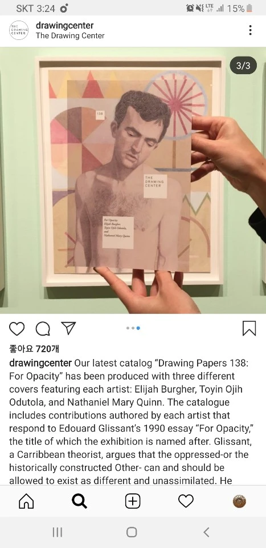Tap the second carousel indicator dot
266x548 pixels.
pyautogui.click(x=133, y=328)
